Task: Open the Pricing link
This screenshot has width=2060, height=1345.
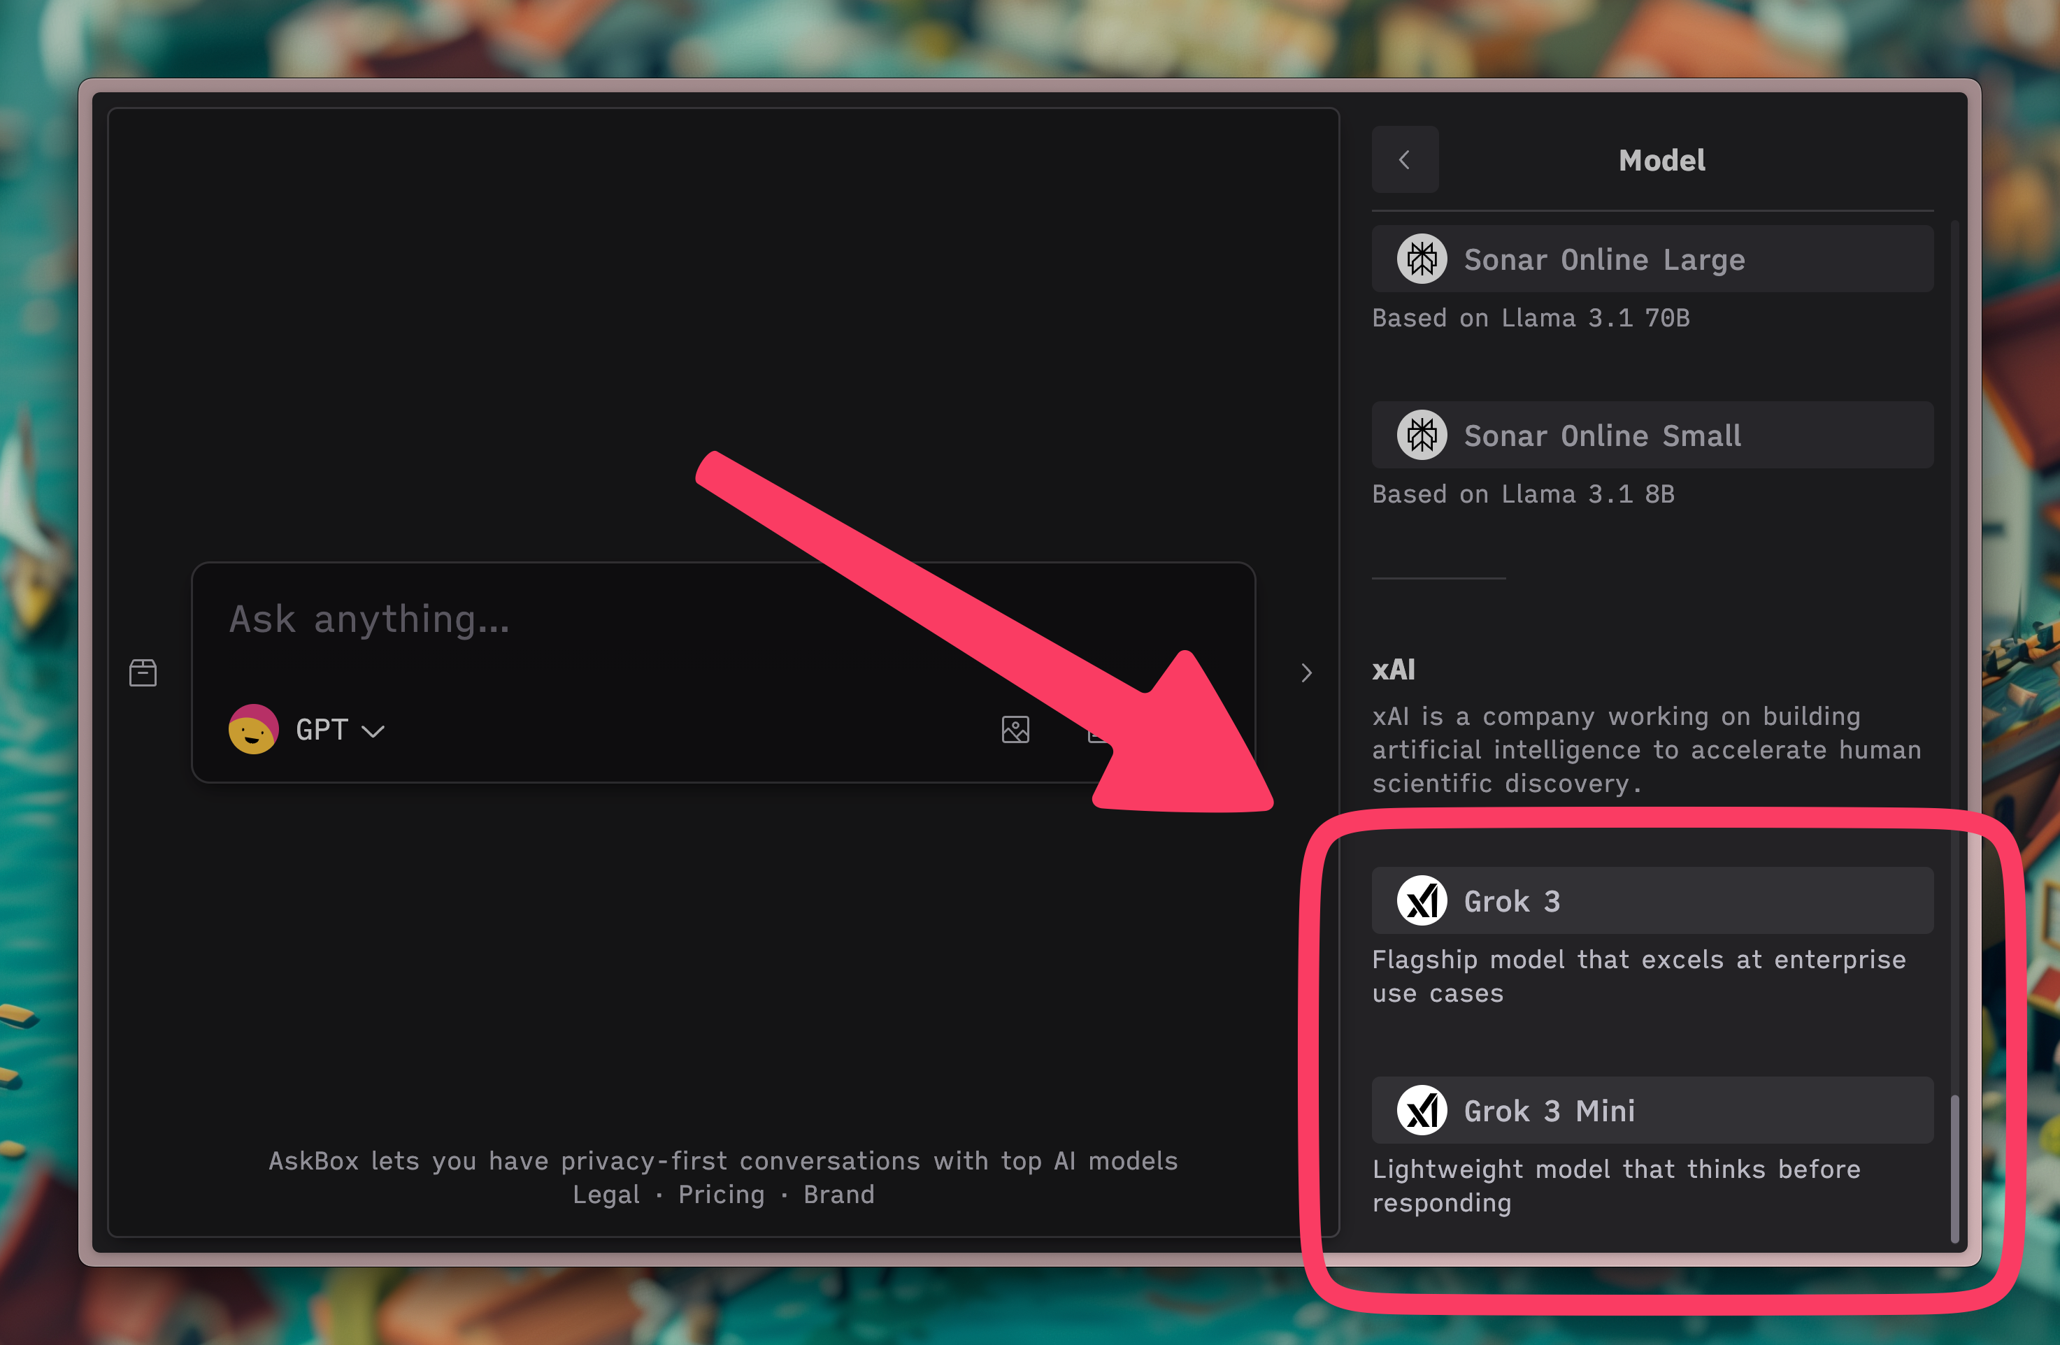Action: point(721,1195)
